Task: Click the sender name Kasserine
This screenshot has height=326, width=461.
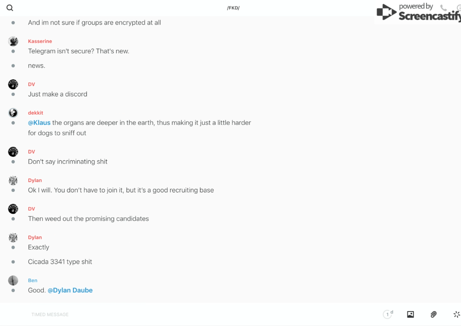Action: [40, 41]
